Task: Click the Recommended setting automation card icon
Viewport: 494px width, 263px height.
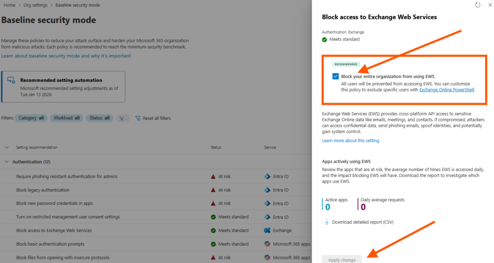Action: pyautogui.click(x=11, y=81)
